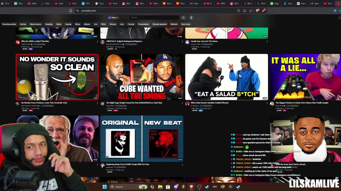This screenshot has width=341, height=191.
Task: Open FL Studio from the taskbar
Action: click(184, 187)
